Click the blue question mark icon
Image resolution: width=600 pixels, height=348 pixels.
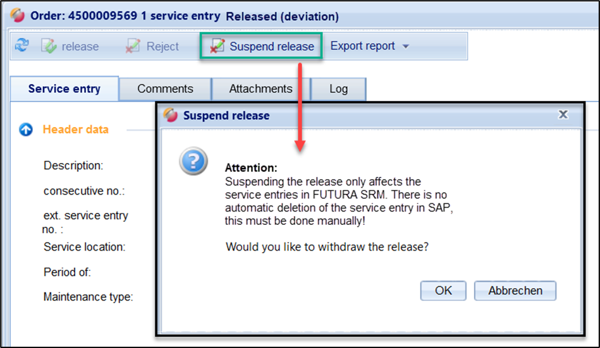193,162
